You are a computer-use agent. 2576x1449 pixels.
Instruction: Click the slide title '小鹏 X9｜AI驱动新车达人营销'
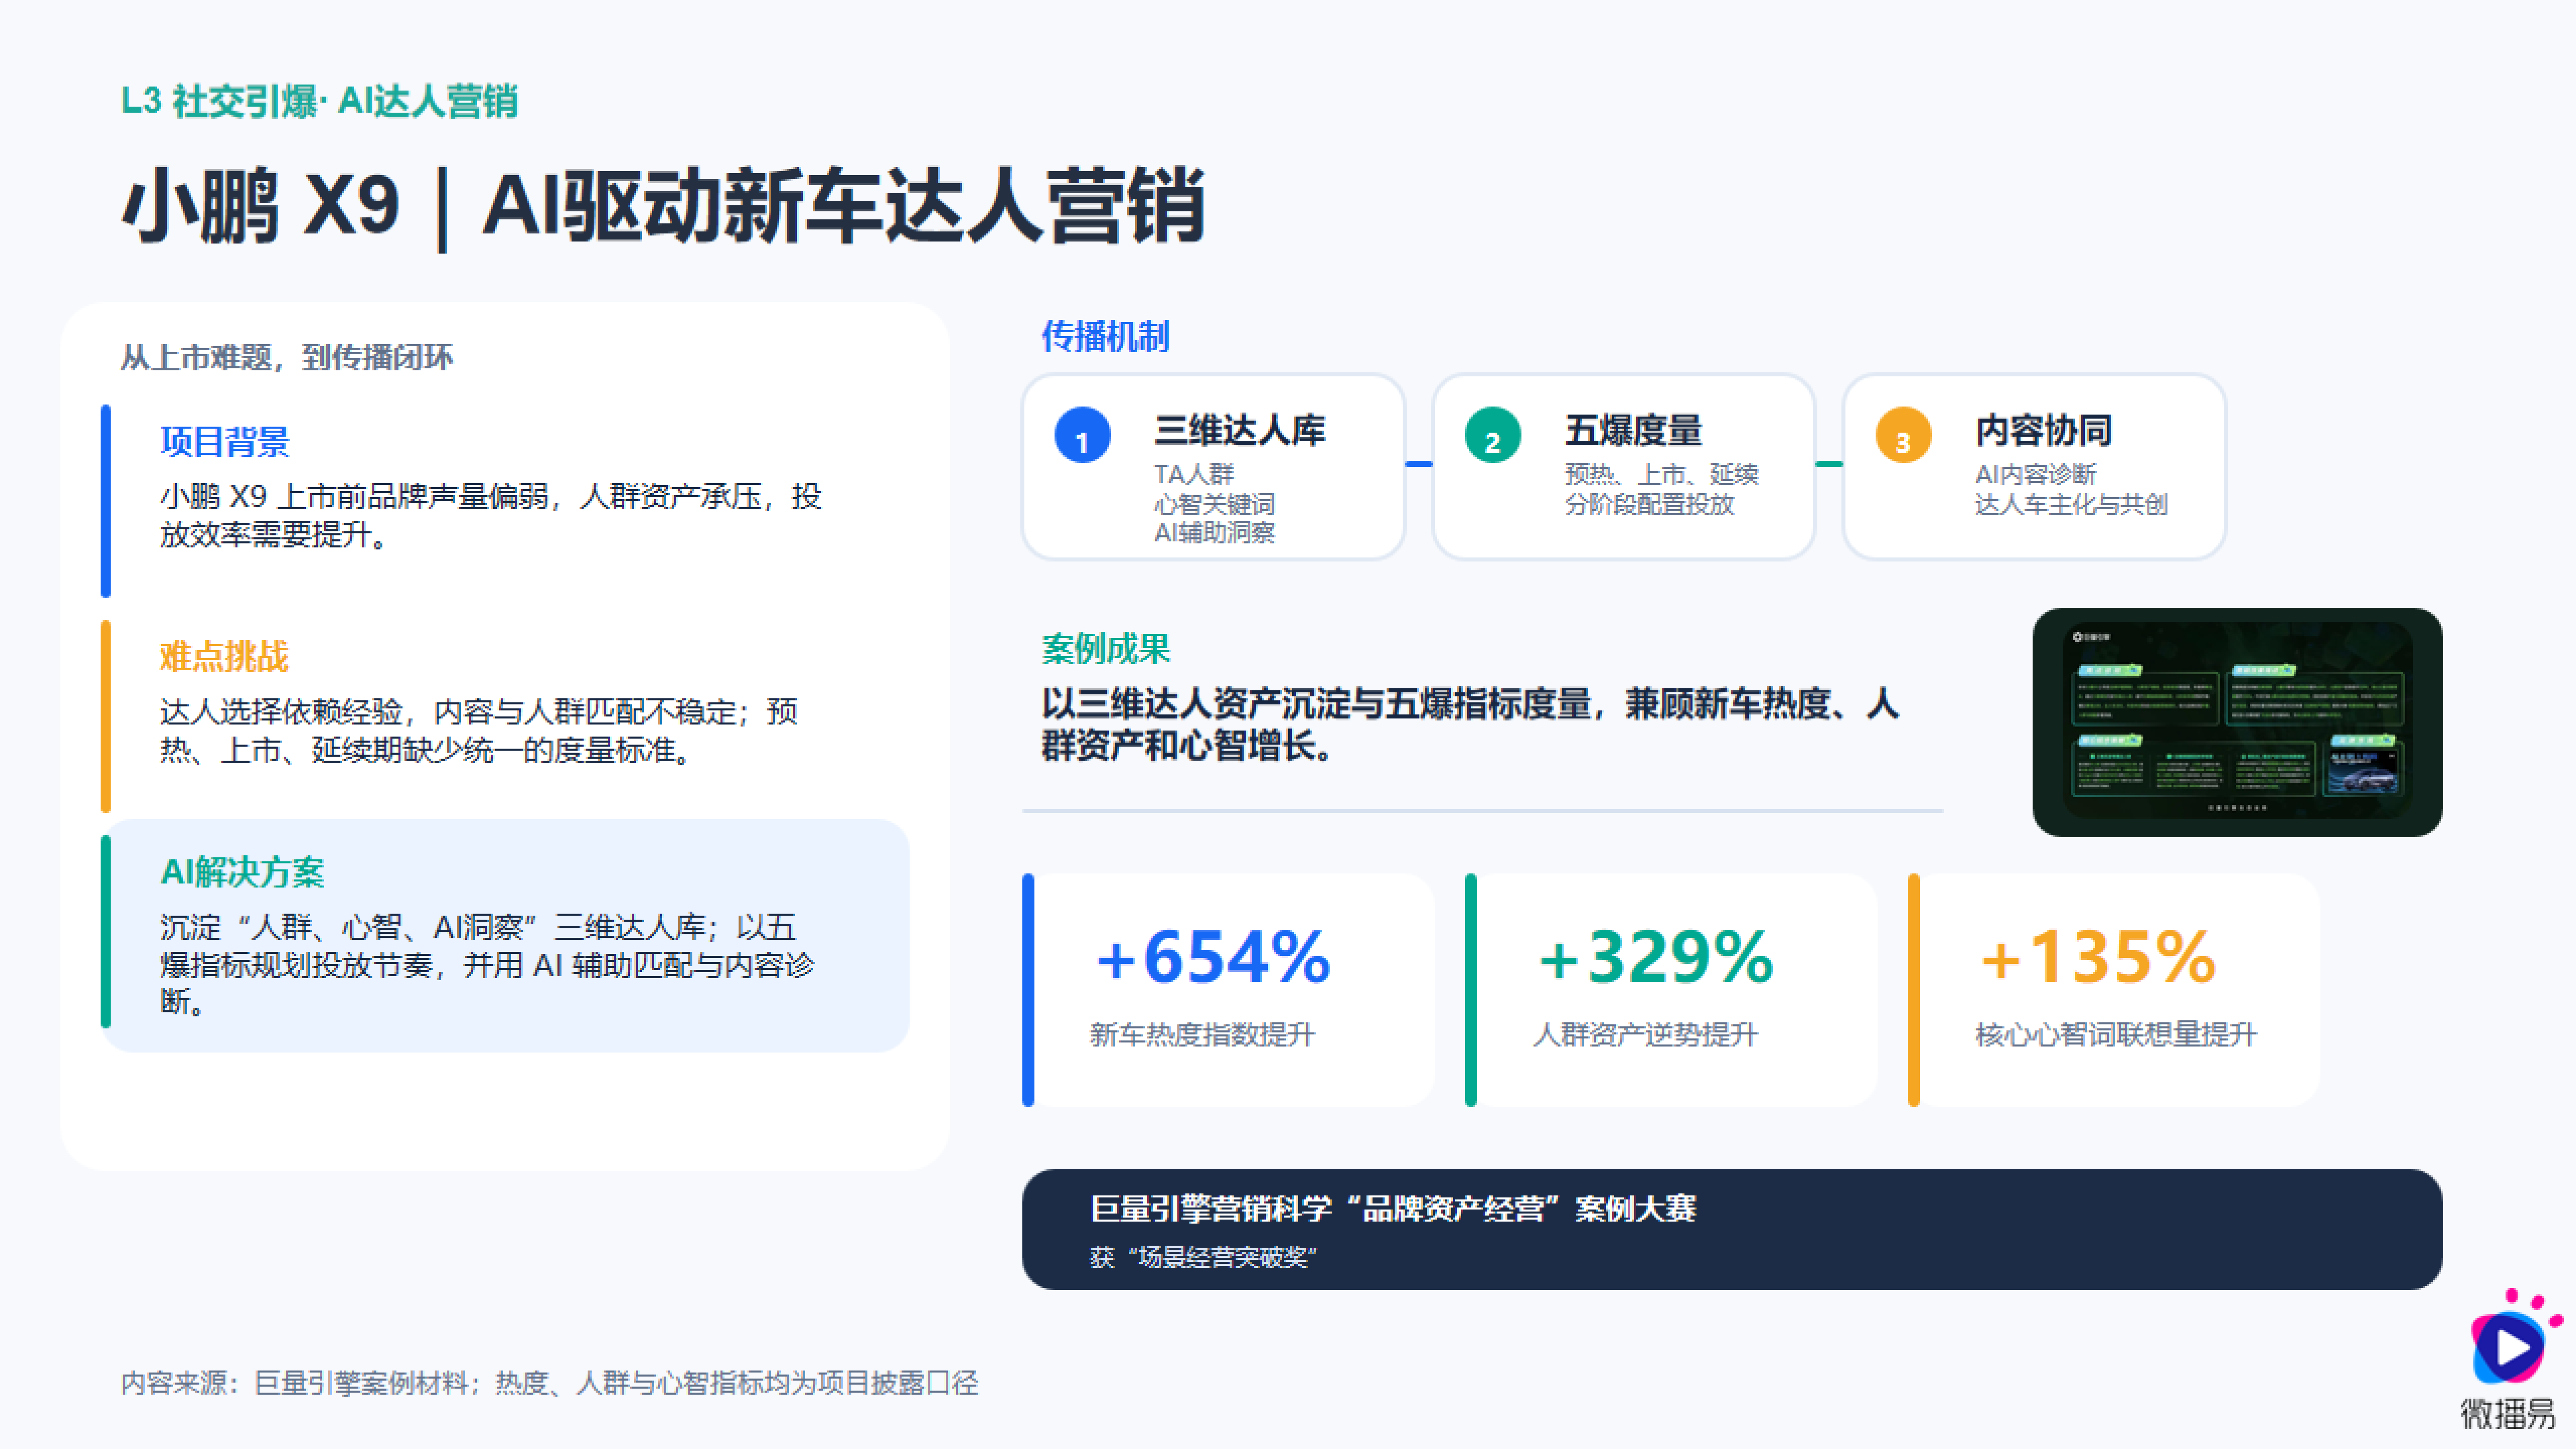(x=662, y=206)
